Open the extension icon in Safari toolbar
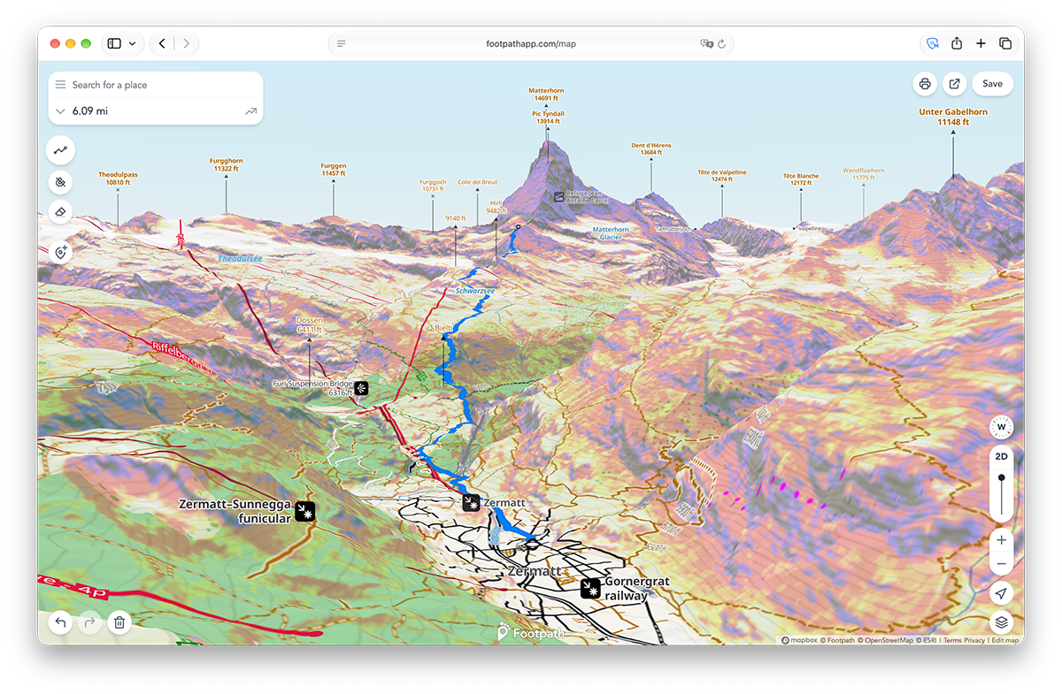The height and width of the screenshot is (694, 1062). (932, 43)
